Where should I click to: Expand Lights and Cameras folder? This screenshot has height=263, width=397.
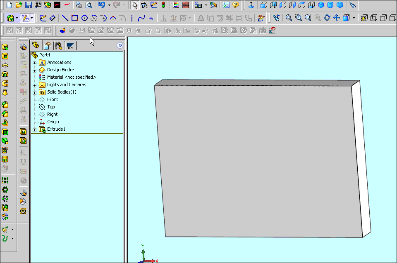[x=34, y=85]
